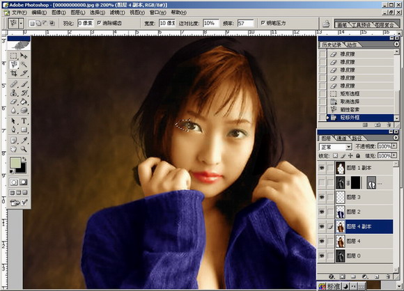This screenshot has width=404, height=291.
Task: Select the Hand tool
Action: (14, 149)
